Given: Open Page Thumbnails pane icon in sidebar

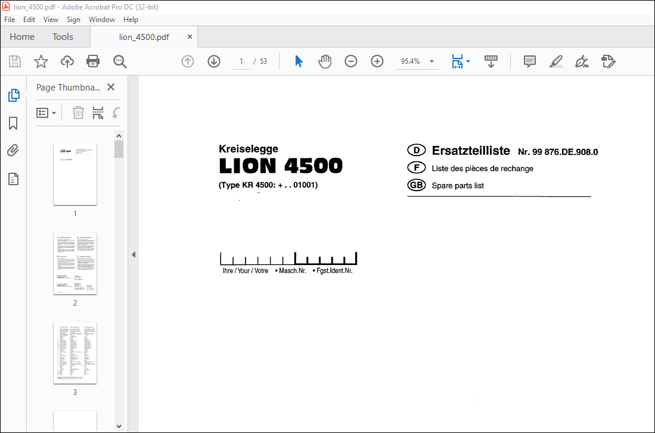Looking at the screenshot, I should pos(14,95).
